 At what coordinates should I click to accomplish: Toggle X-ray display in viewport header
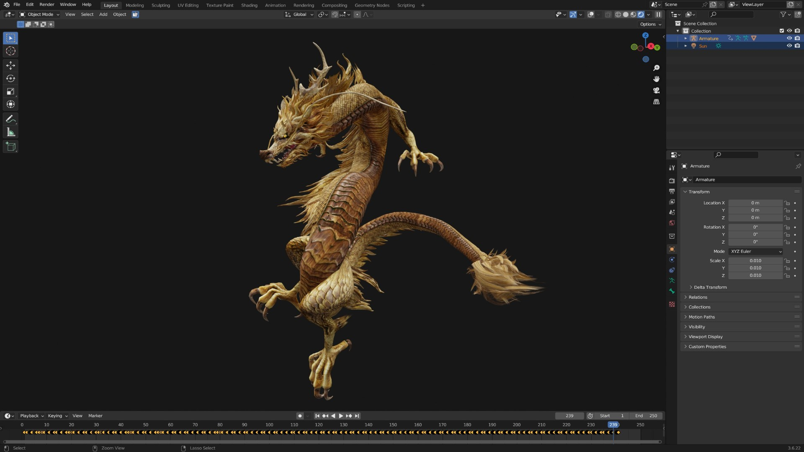click(x=608, y=14)
